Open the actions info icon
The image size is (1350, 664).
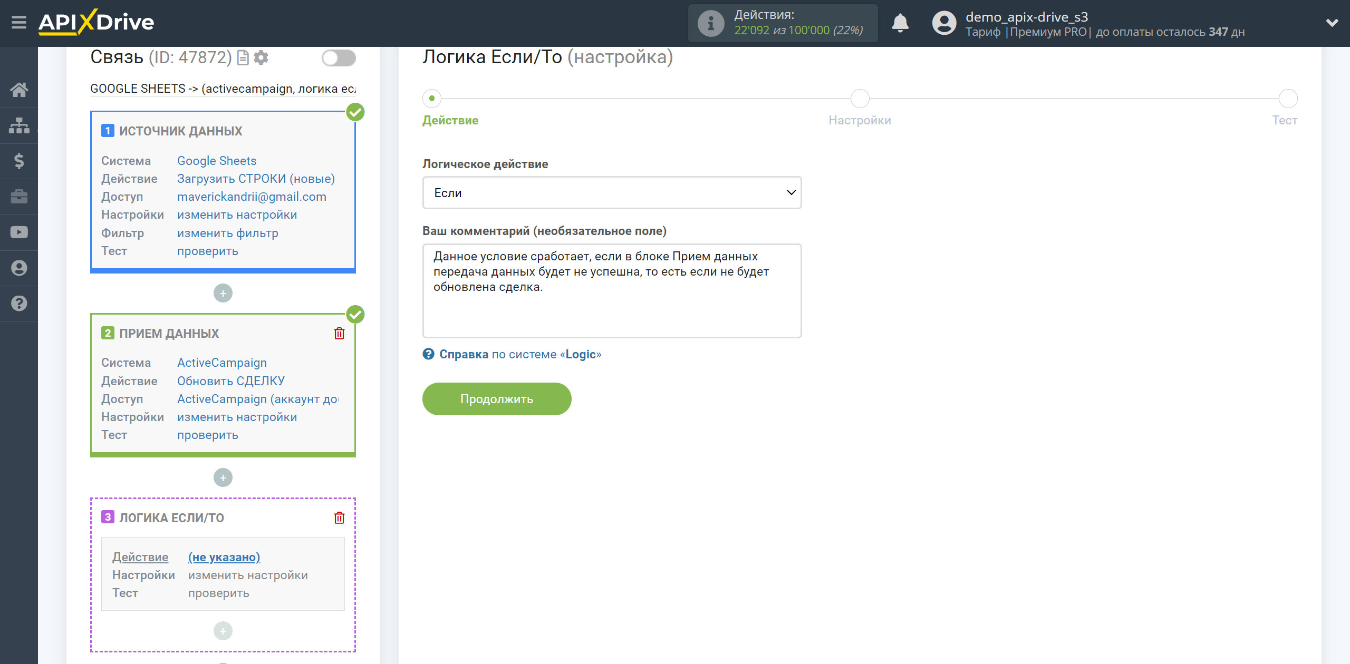click(711, 23)
